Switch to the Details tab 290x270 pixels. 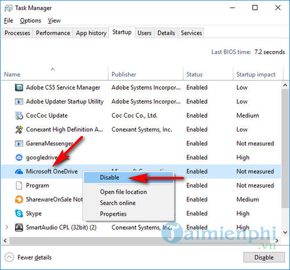coord(166,33)
